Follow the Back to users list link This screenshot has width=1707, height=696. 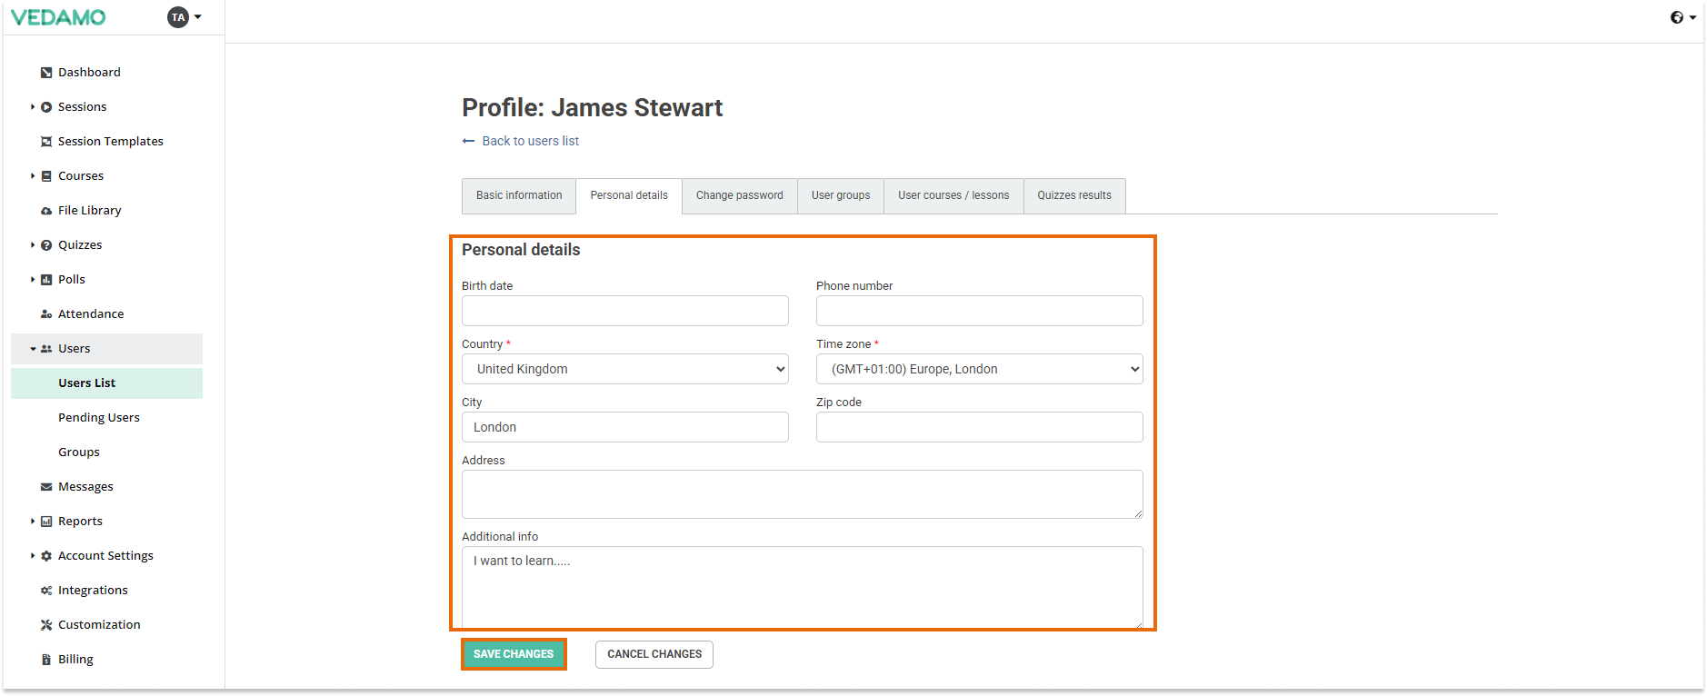(x=531, y=141)
